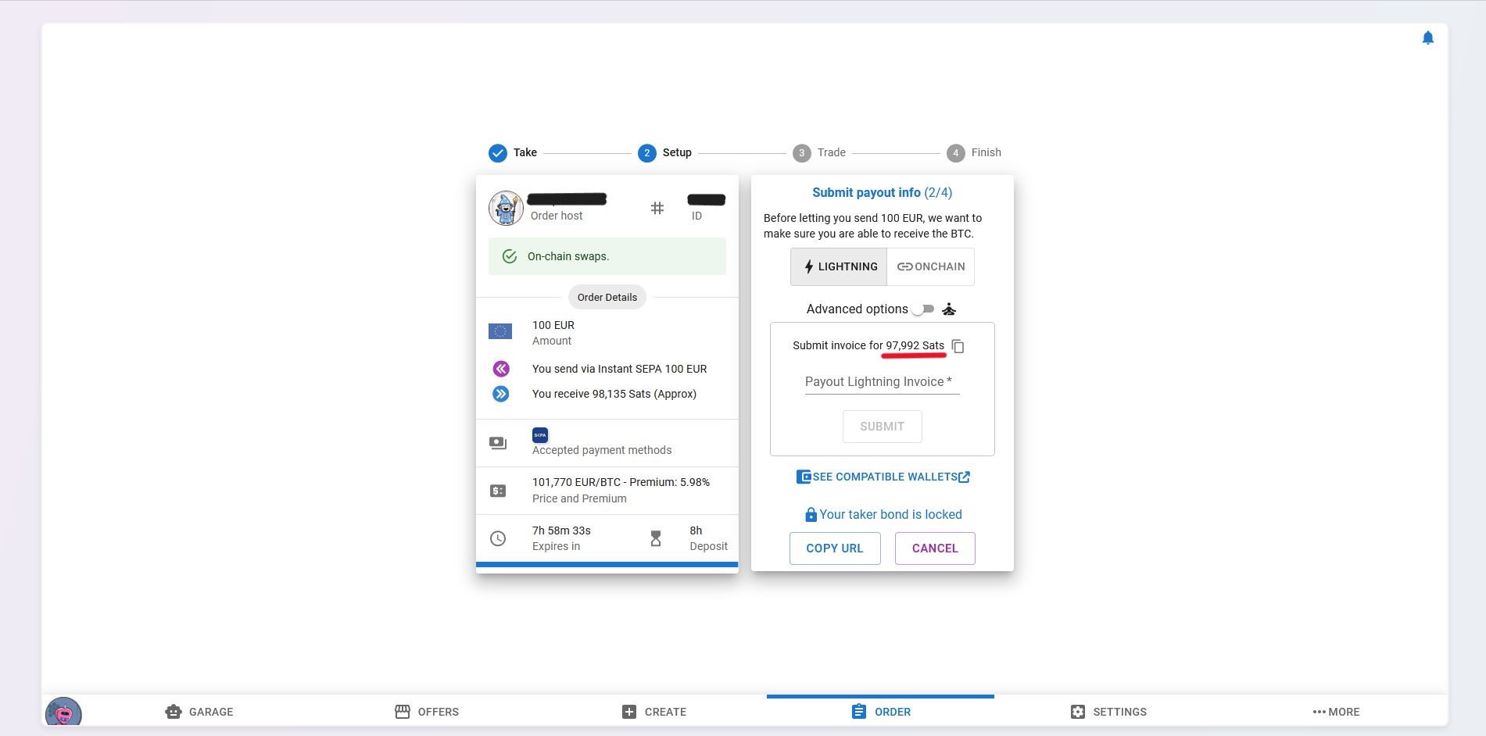Image resolution: width=1486 pixels, height=736 pixels.
Task: Copy the invoice amount using the copy icon
Action: point(958,346)
